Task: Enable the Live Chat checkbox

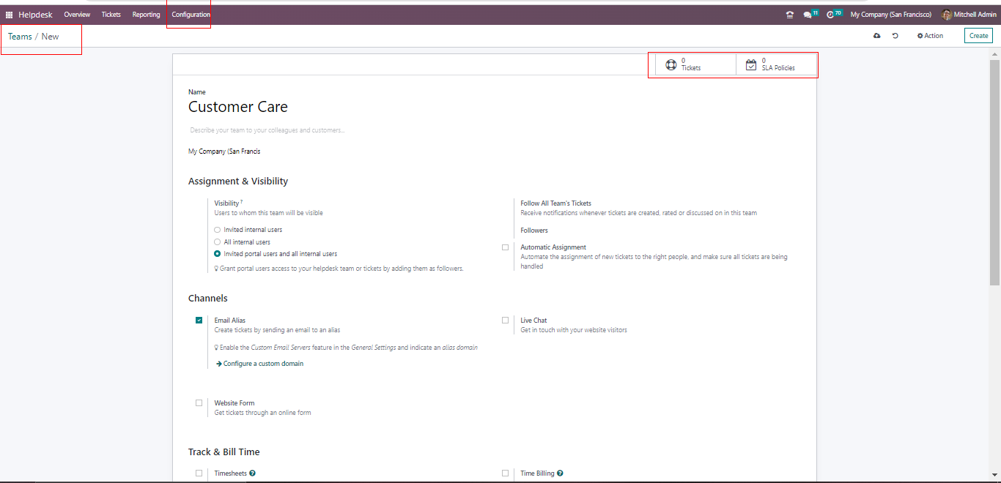Action: [x=505, y=321]
